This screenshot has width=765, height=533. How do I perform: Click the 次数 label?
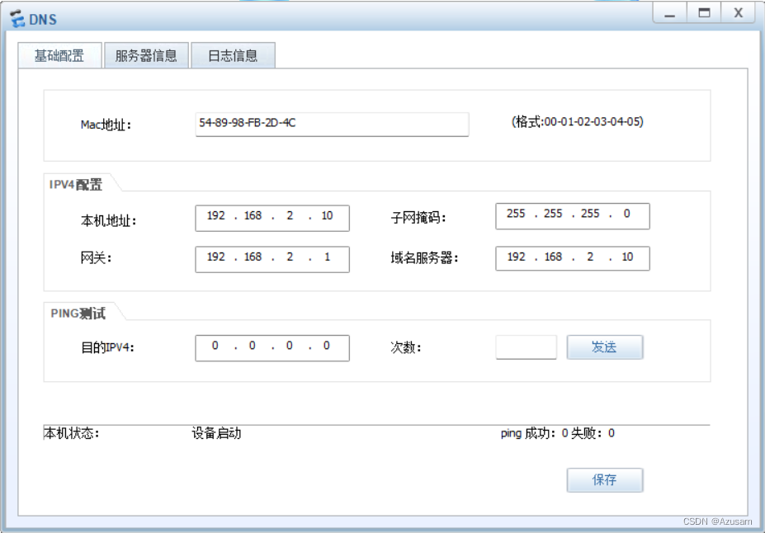[x=405, y=347]
